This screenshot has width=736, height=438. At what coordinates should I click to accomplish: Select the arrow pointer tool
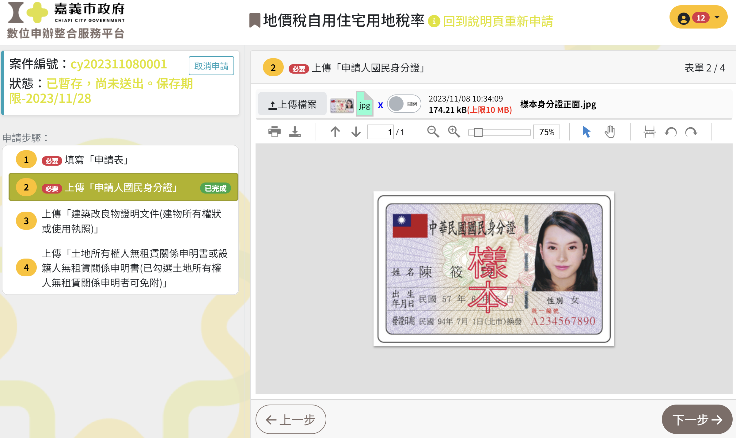(586, 132)
